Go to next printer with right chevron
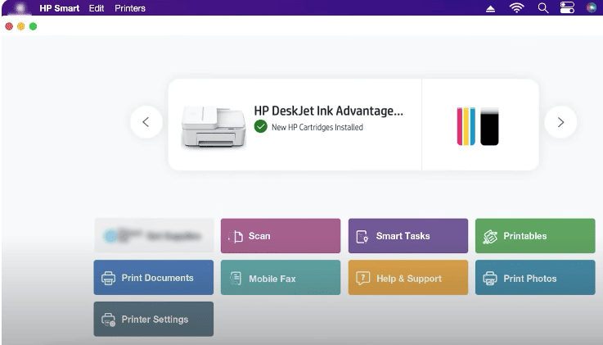The width and height of the screenshot is (603, 345). click(560, 122)
